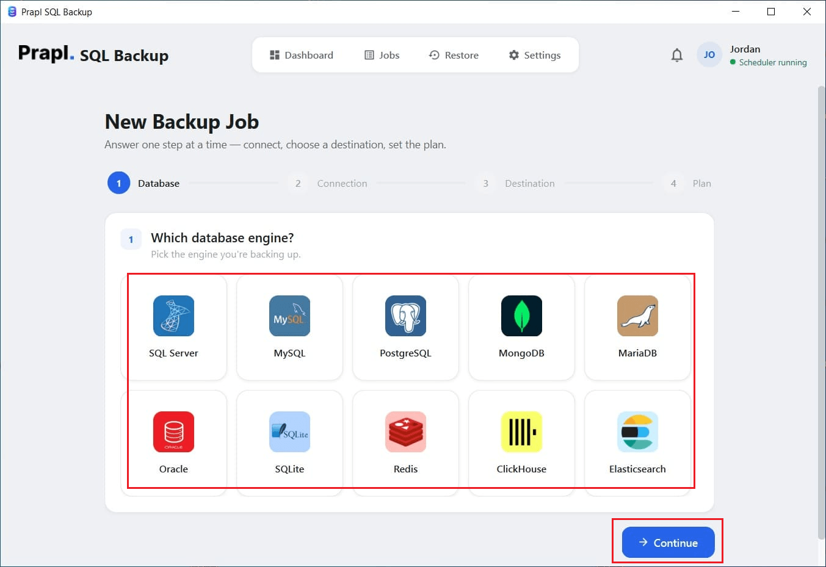The width and height of the screenshot is (826, 567).
Task: Pick the Elasticsearch logo icon
Action: (x=637, y=432)
